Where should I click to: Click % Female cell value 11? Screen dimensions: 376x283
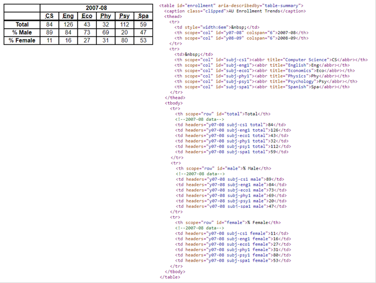(49, 40)
